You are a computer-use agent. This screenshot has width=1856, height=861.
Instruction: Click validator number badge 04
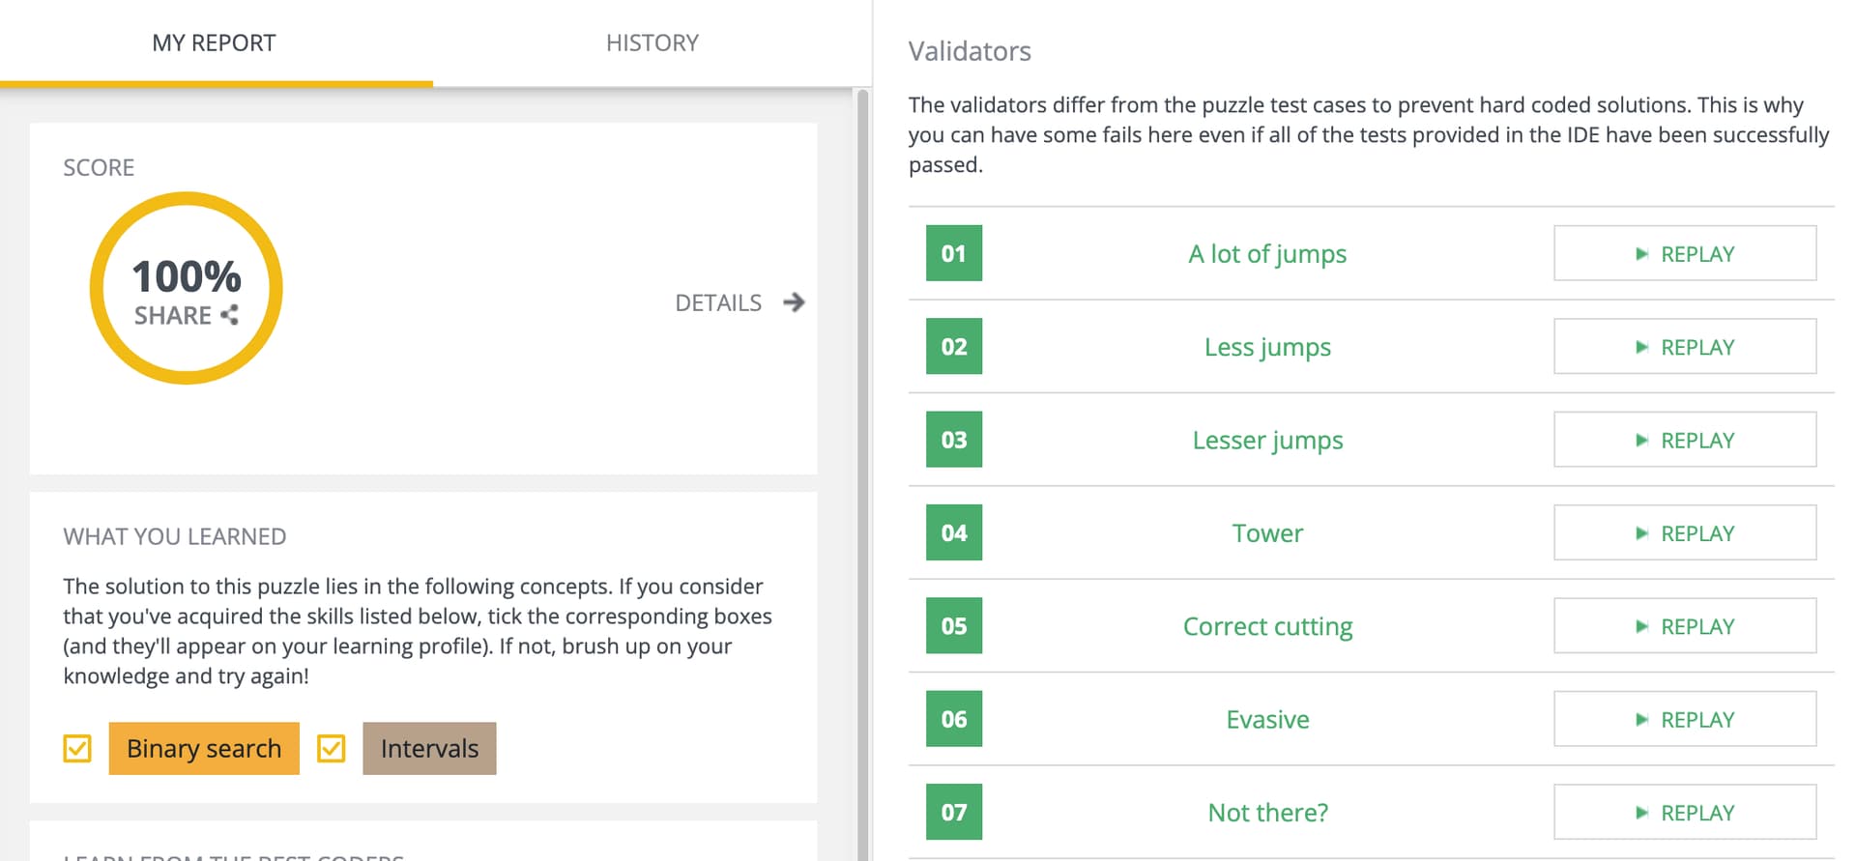[x=953, y=532]
